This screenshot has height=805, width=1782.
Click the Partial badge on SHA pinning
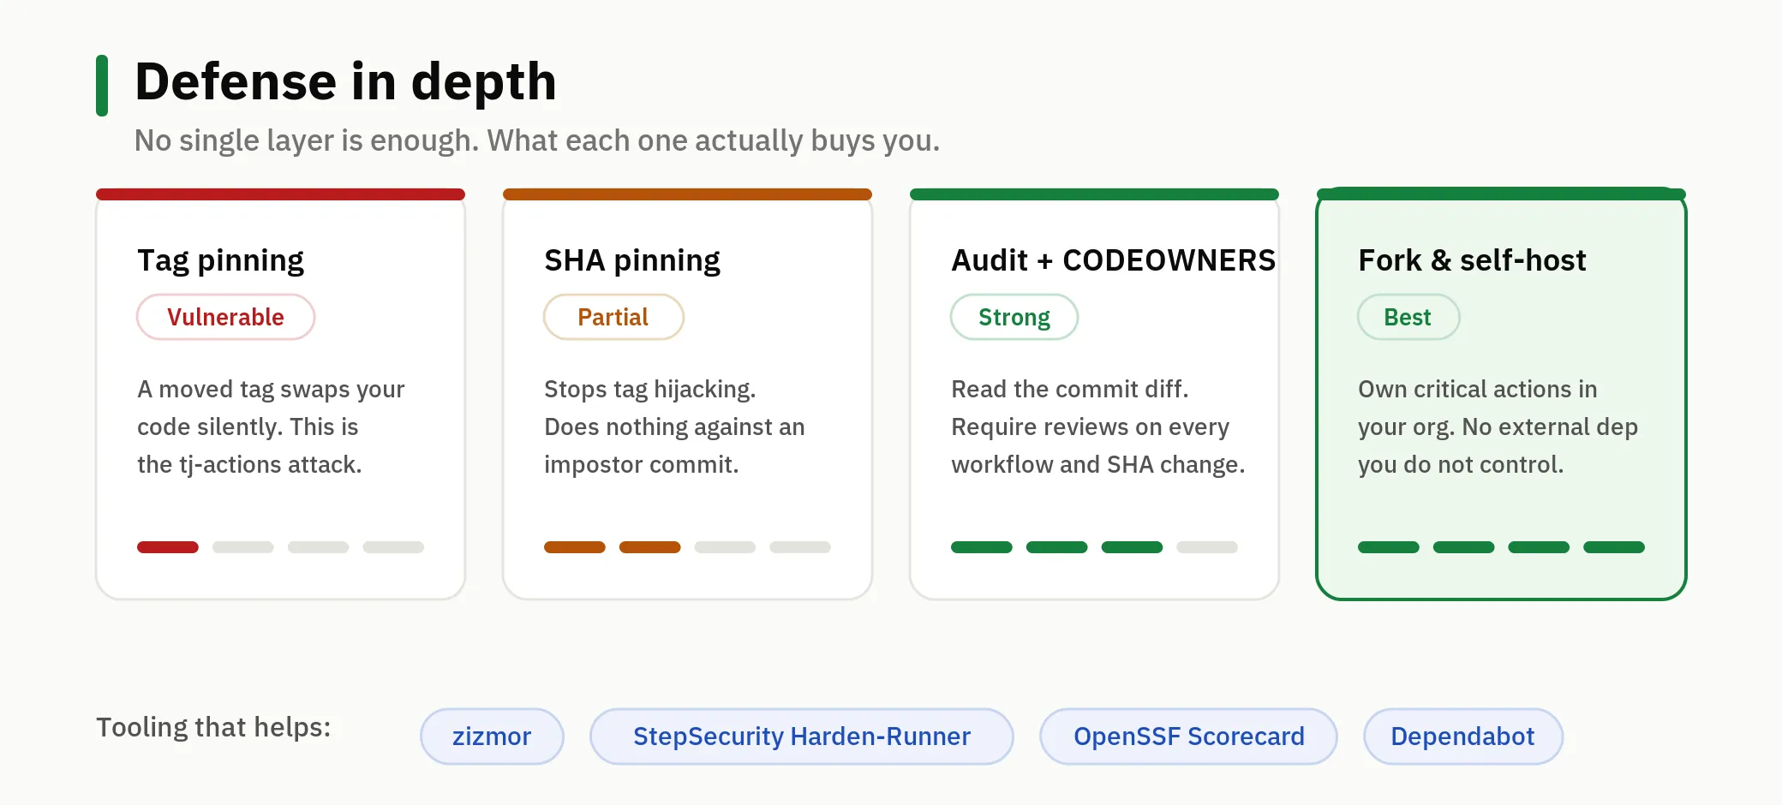click(x=613, y=317)
